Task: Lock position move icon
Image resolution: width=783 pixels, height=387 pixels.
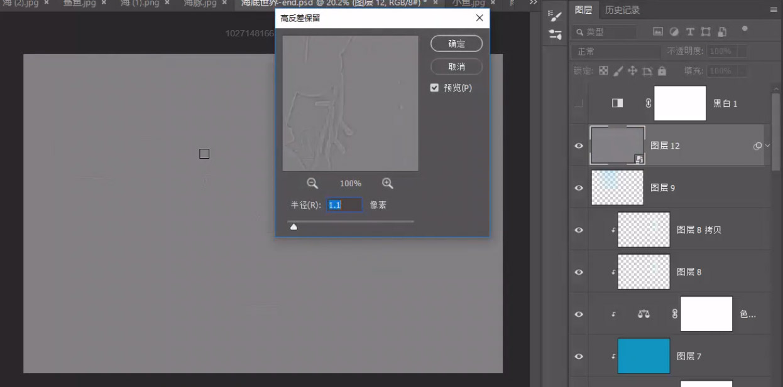Action: (x=633, y=71)
